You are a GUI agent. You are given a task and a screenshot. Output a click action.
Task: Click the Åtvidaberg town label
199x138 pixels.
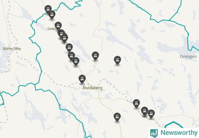pos(92,88)
